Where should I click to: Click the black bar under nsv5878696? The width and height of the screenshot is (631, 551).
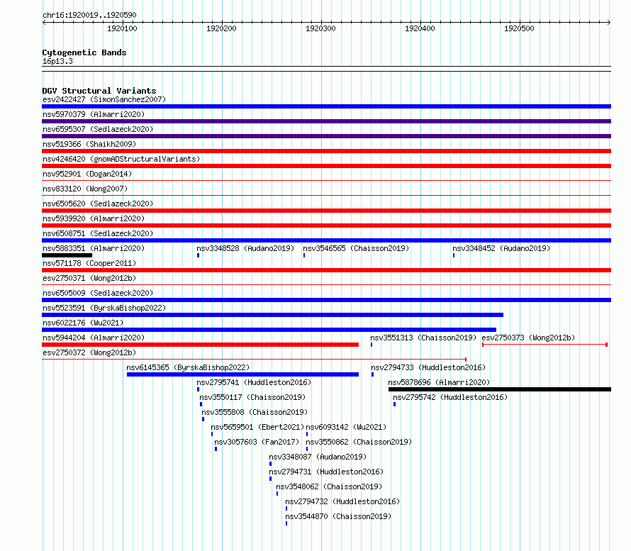500,389
